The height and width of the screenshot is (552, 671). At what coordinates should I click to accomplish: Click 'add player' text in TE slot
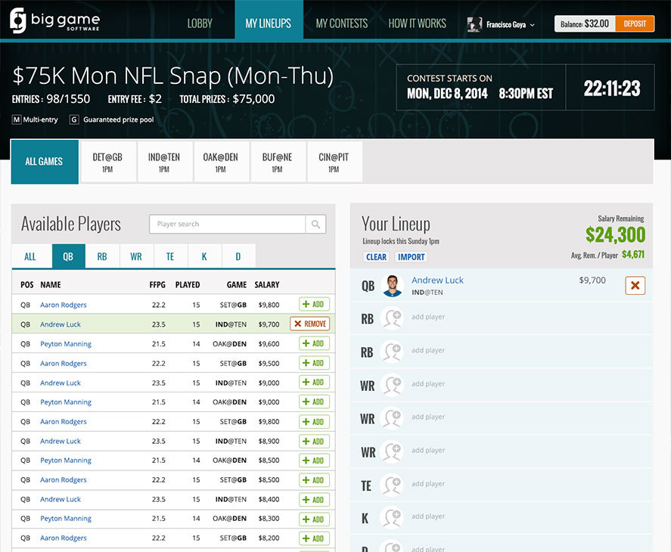click(x=428, y=483)
